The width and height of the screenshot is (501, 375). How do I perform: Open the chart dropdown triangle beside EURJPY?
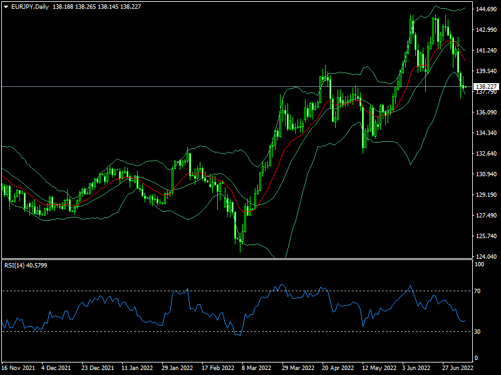[x=6, y=7]
